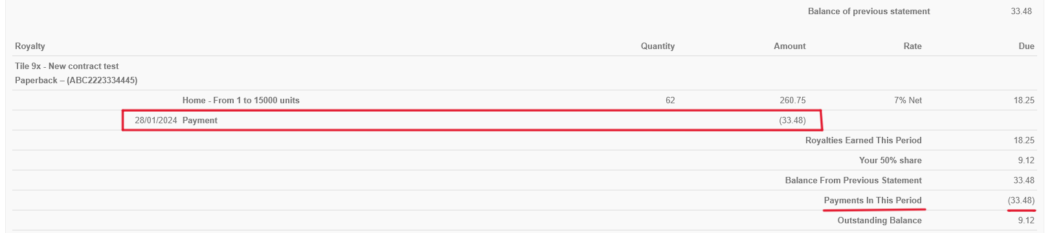
Task: Click the Balance From Previous Statement label
Action: coord(853,180)
